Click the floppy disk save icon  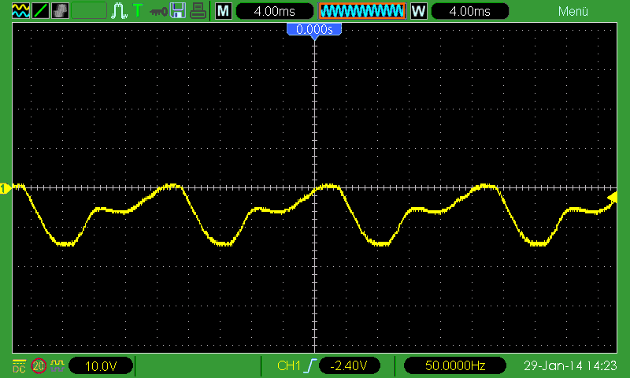[x=178, y=11]
